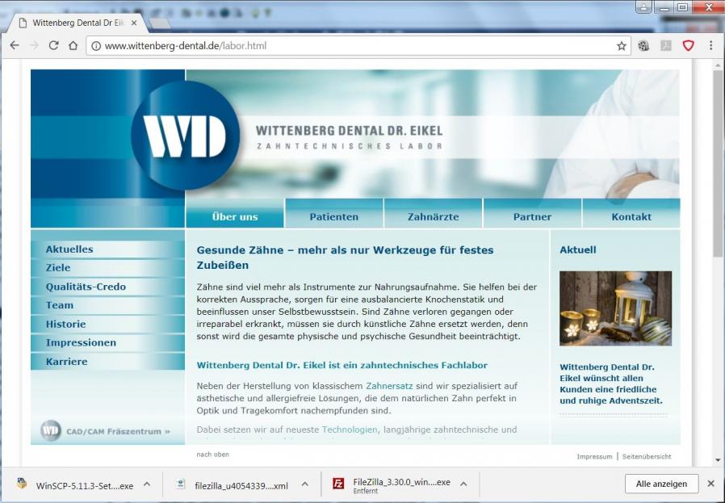Open the Chrome three-dot menu

pyautogui.click(x=710, y=45)
